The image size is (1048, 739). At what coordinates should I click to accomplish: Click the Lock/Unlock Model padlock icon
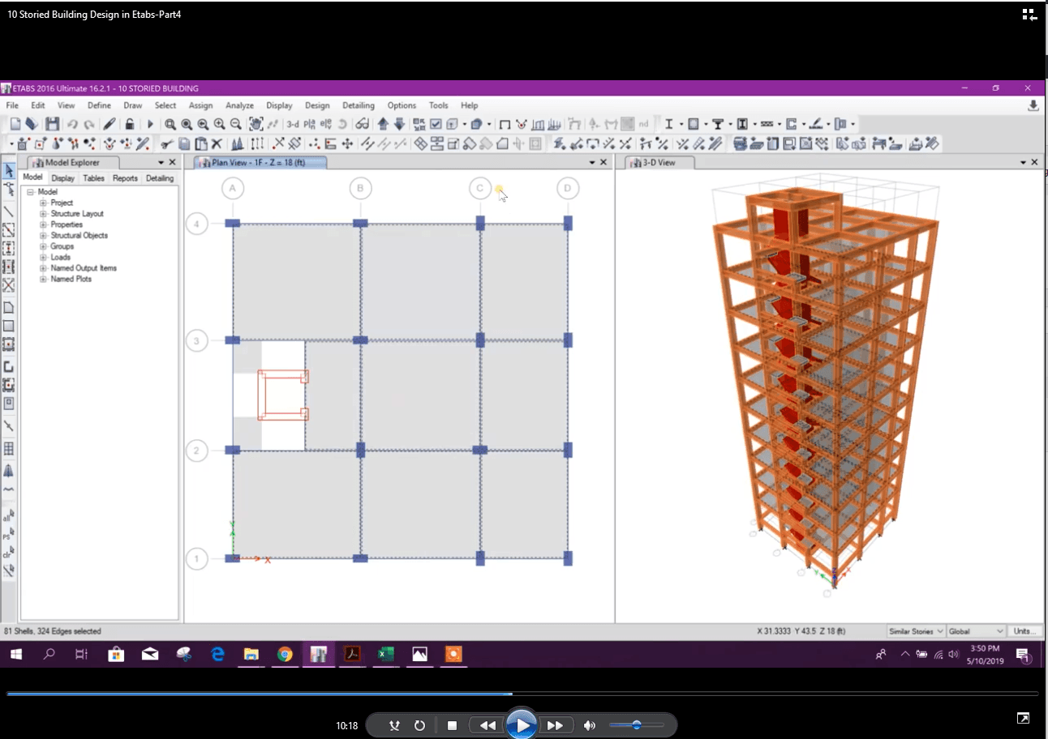click(130, 124)
